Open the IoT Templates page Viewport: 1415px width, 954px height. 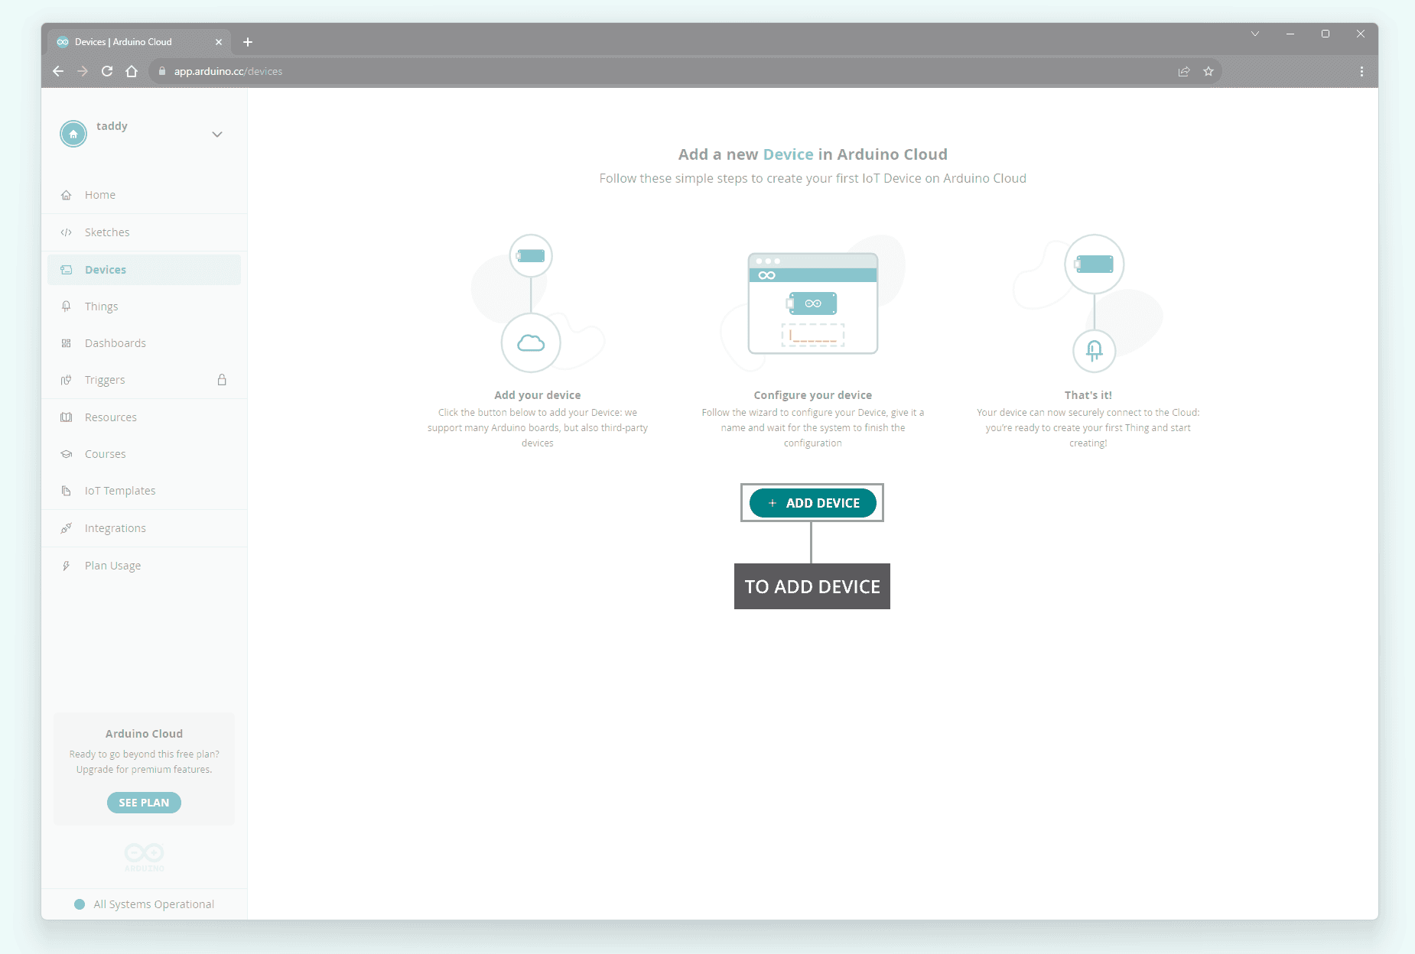(x=120, y=491)
